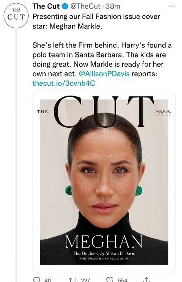Open the three-dot more options menu

(x=172, y=6)
